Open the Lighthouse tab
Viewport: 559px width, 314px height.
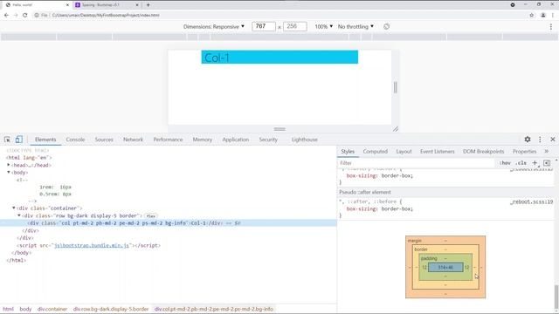coord(305,140)
